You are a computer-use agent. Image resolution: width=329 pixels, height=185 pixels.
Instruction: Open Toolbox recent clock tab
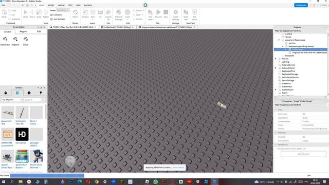29,92
